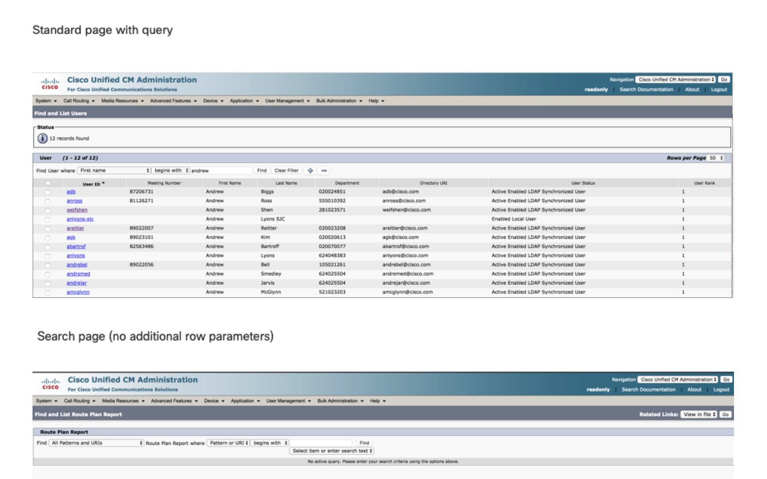Open Search Documentation on Route Plan Report page
This screenshot has width=767, height=479.
[x=648, y=390]
